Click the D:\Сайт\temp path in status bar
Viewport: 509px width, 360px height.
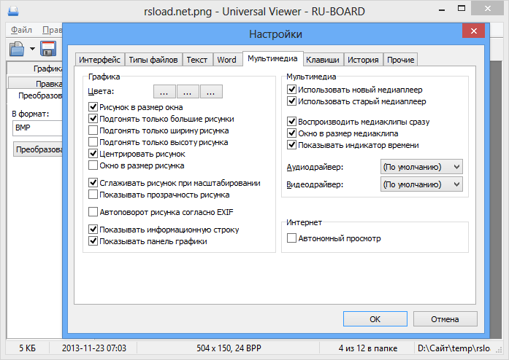(x=453, y=348)
